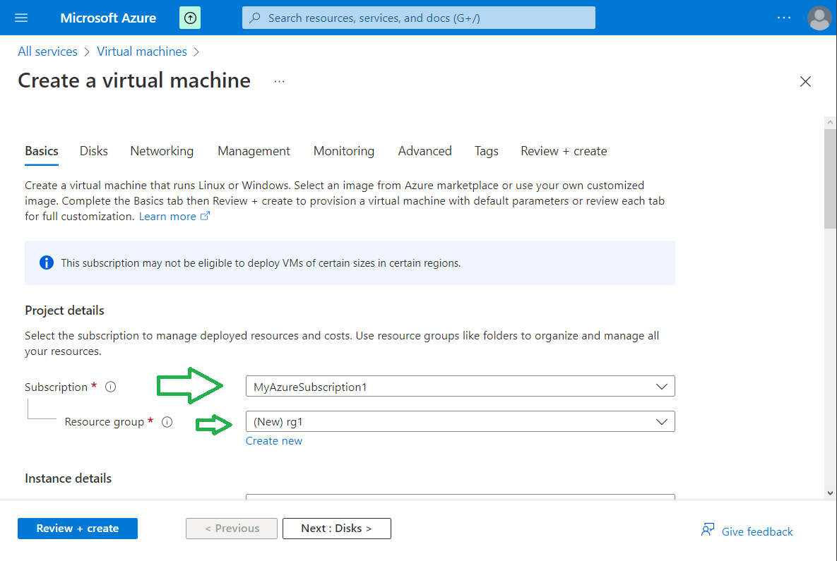Focus the Search resources, services, and docs box
837x561 pixels.
[x=418, y=18]
